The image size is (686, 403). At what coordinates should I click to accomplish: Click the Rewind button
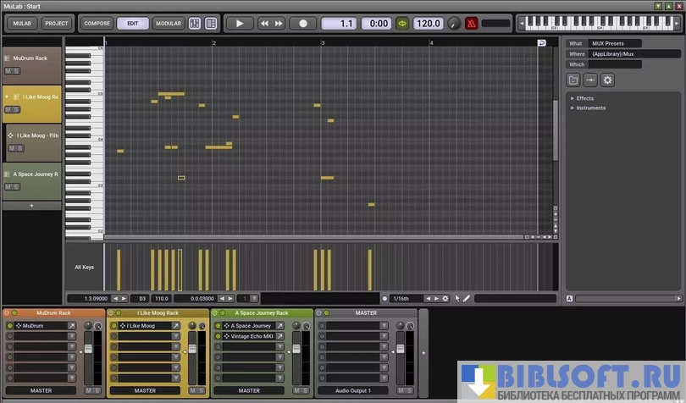264,24
